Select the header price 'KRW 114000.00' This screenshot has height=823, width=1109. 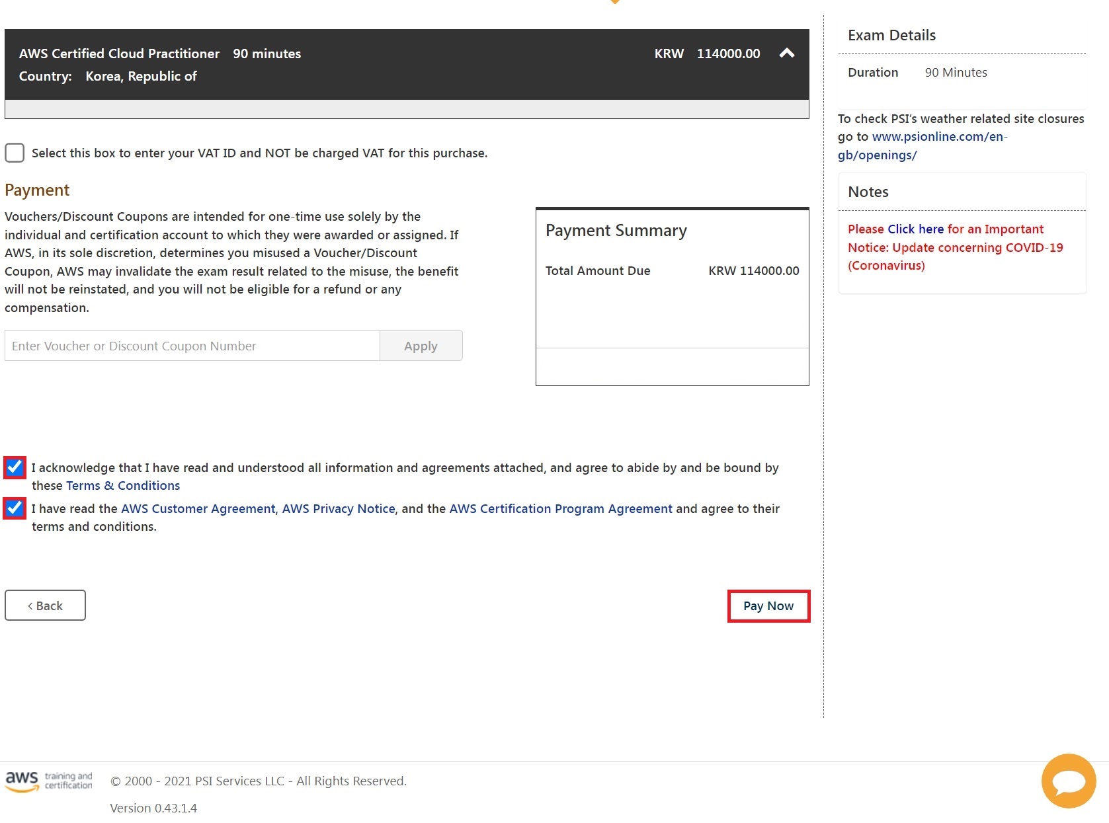pos(707,54)
